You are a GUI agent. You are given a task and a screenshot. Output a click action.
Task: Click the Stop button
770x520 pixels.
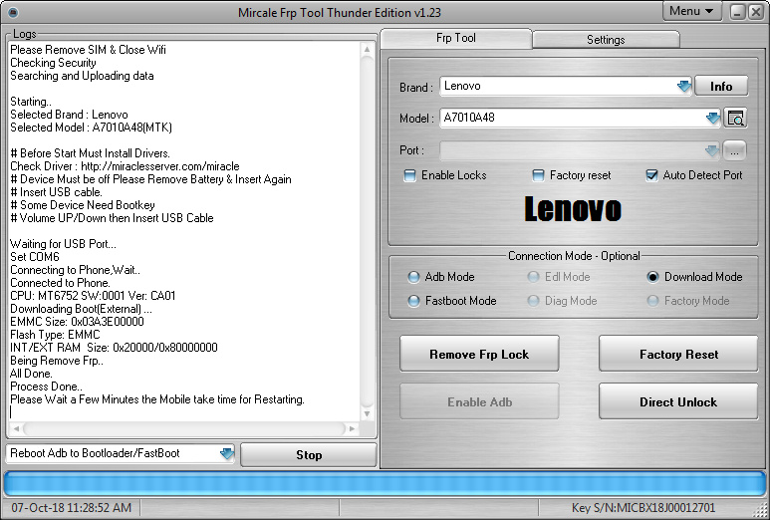point(309,455)
